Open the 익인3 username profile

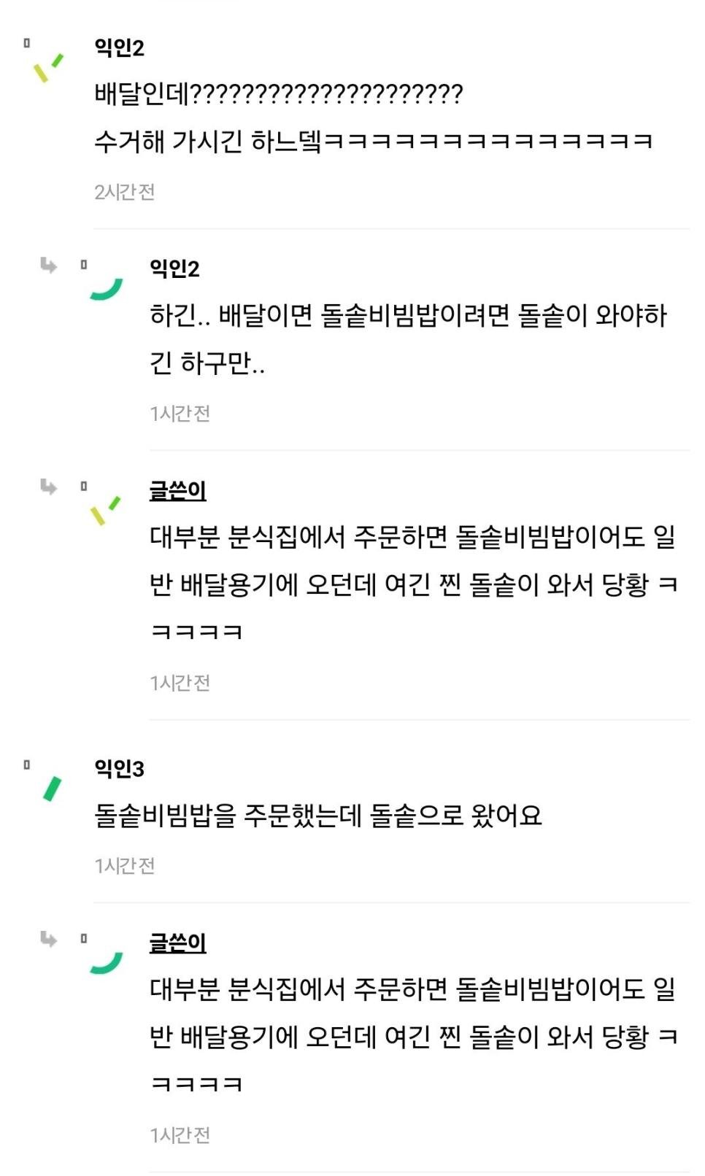coord(119,768)
